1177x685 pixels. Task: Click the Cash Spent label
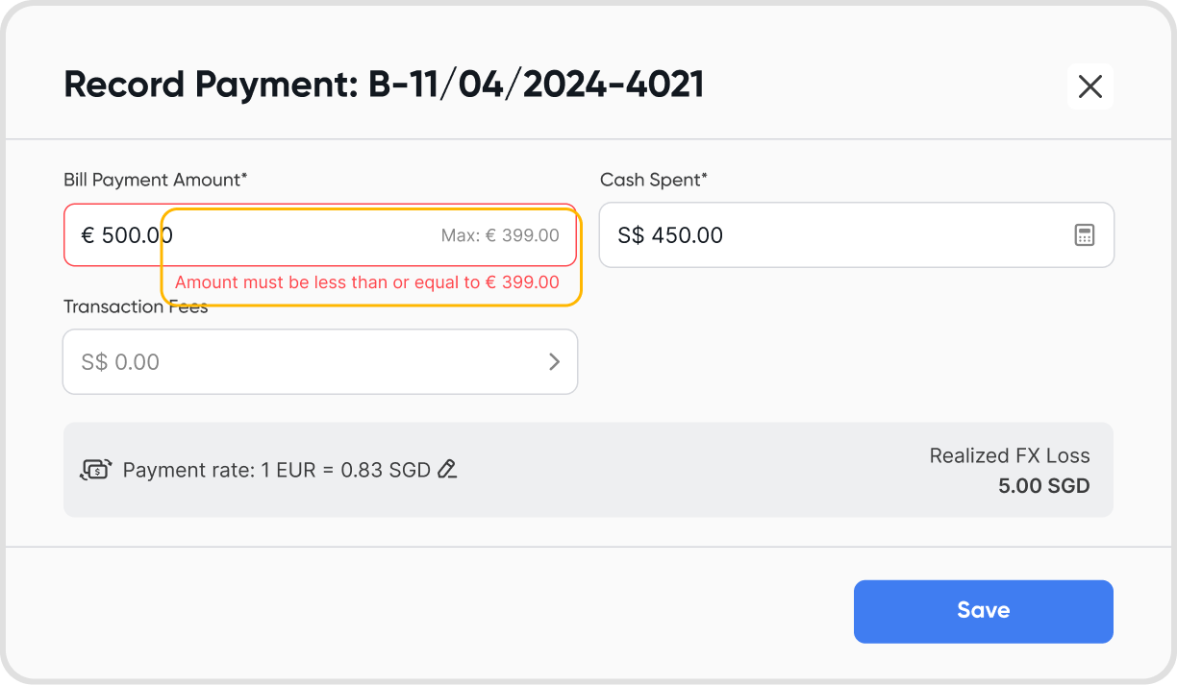click(653, 180)
